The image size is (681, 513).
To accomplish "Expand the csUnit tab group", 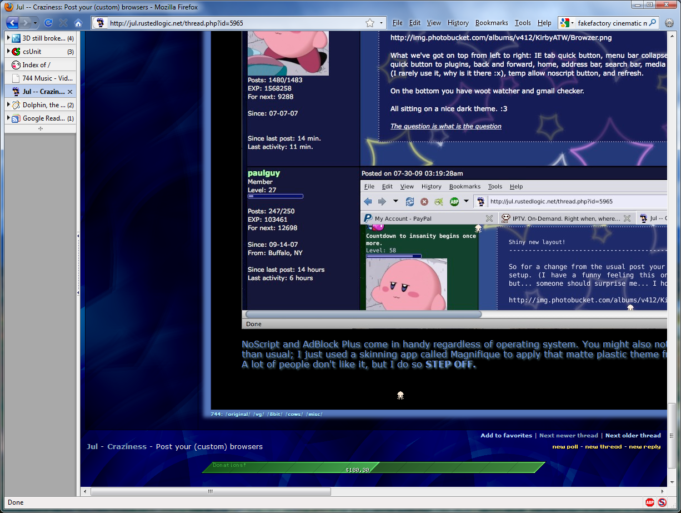I will [8, 52].
